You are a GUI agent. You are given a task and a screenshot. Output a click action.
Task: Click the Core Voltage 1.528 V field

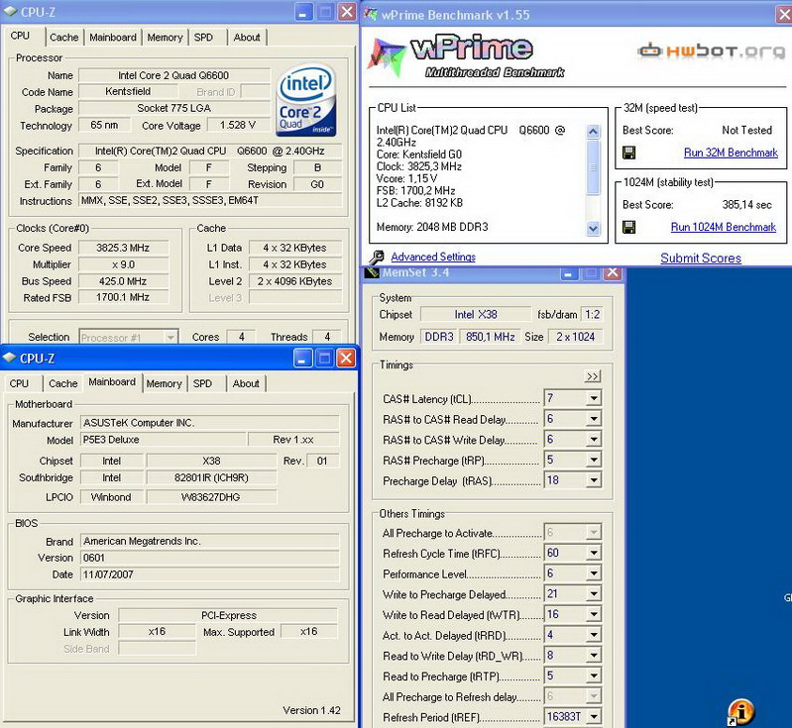[237, 125]
